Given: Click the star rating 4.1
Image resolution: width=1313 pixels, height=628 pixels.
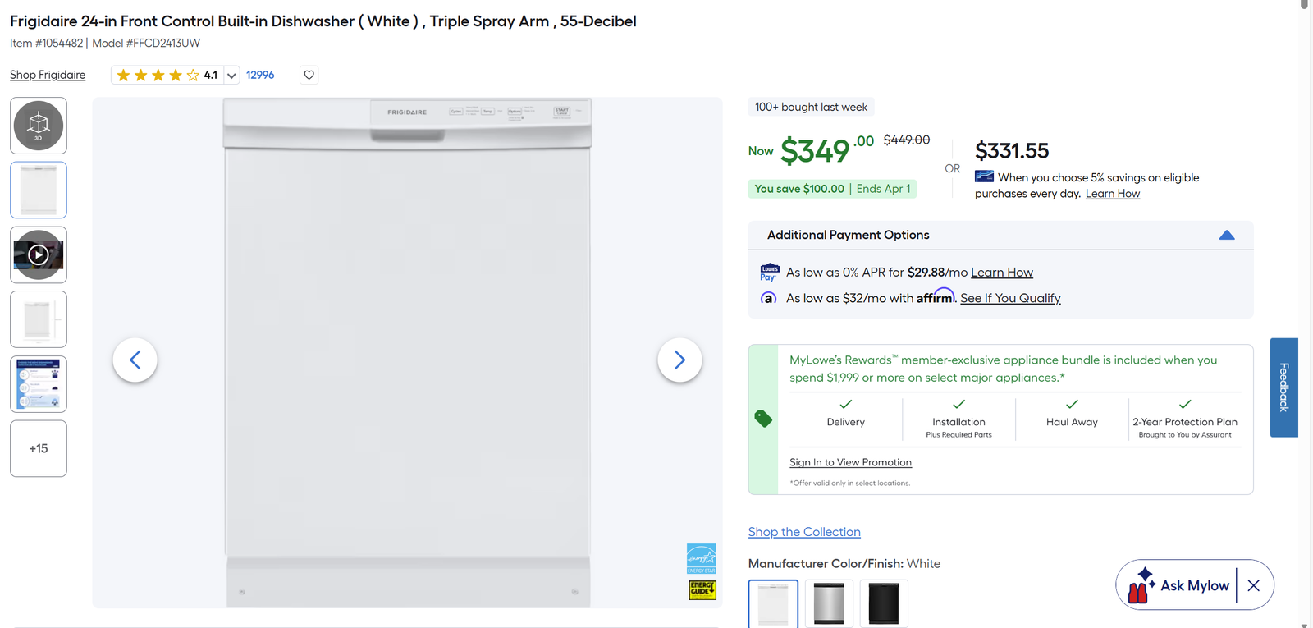Looking at the screenshot, I should pos(167,76).
